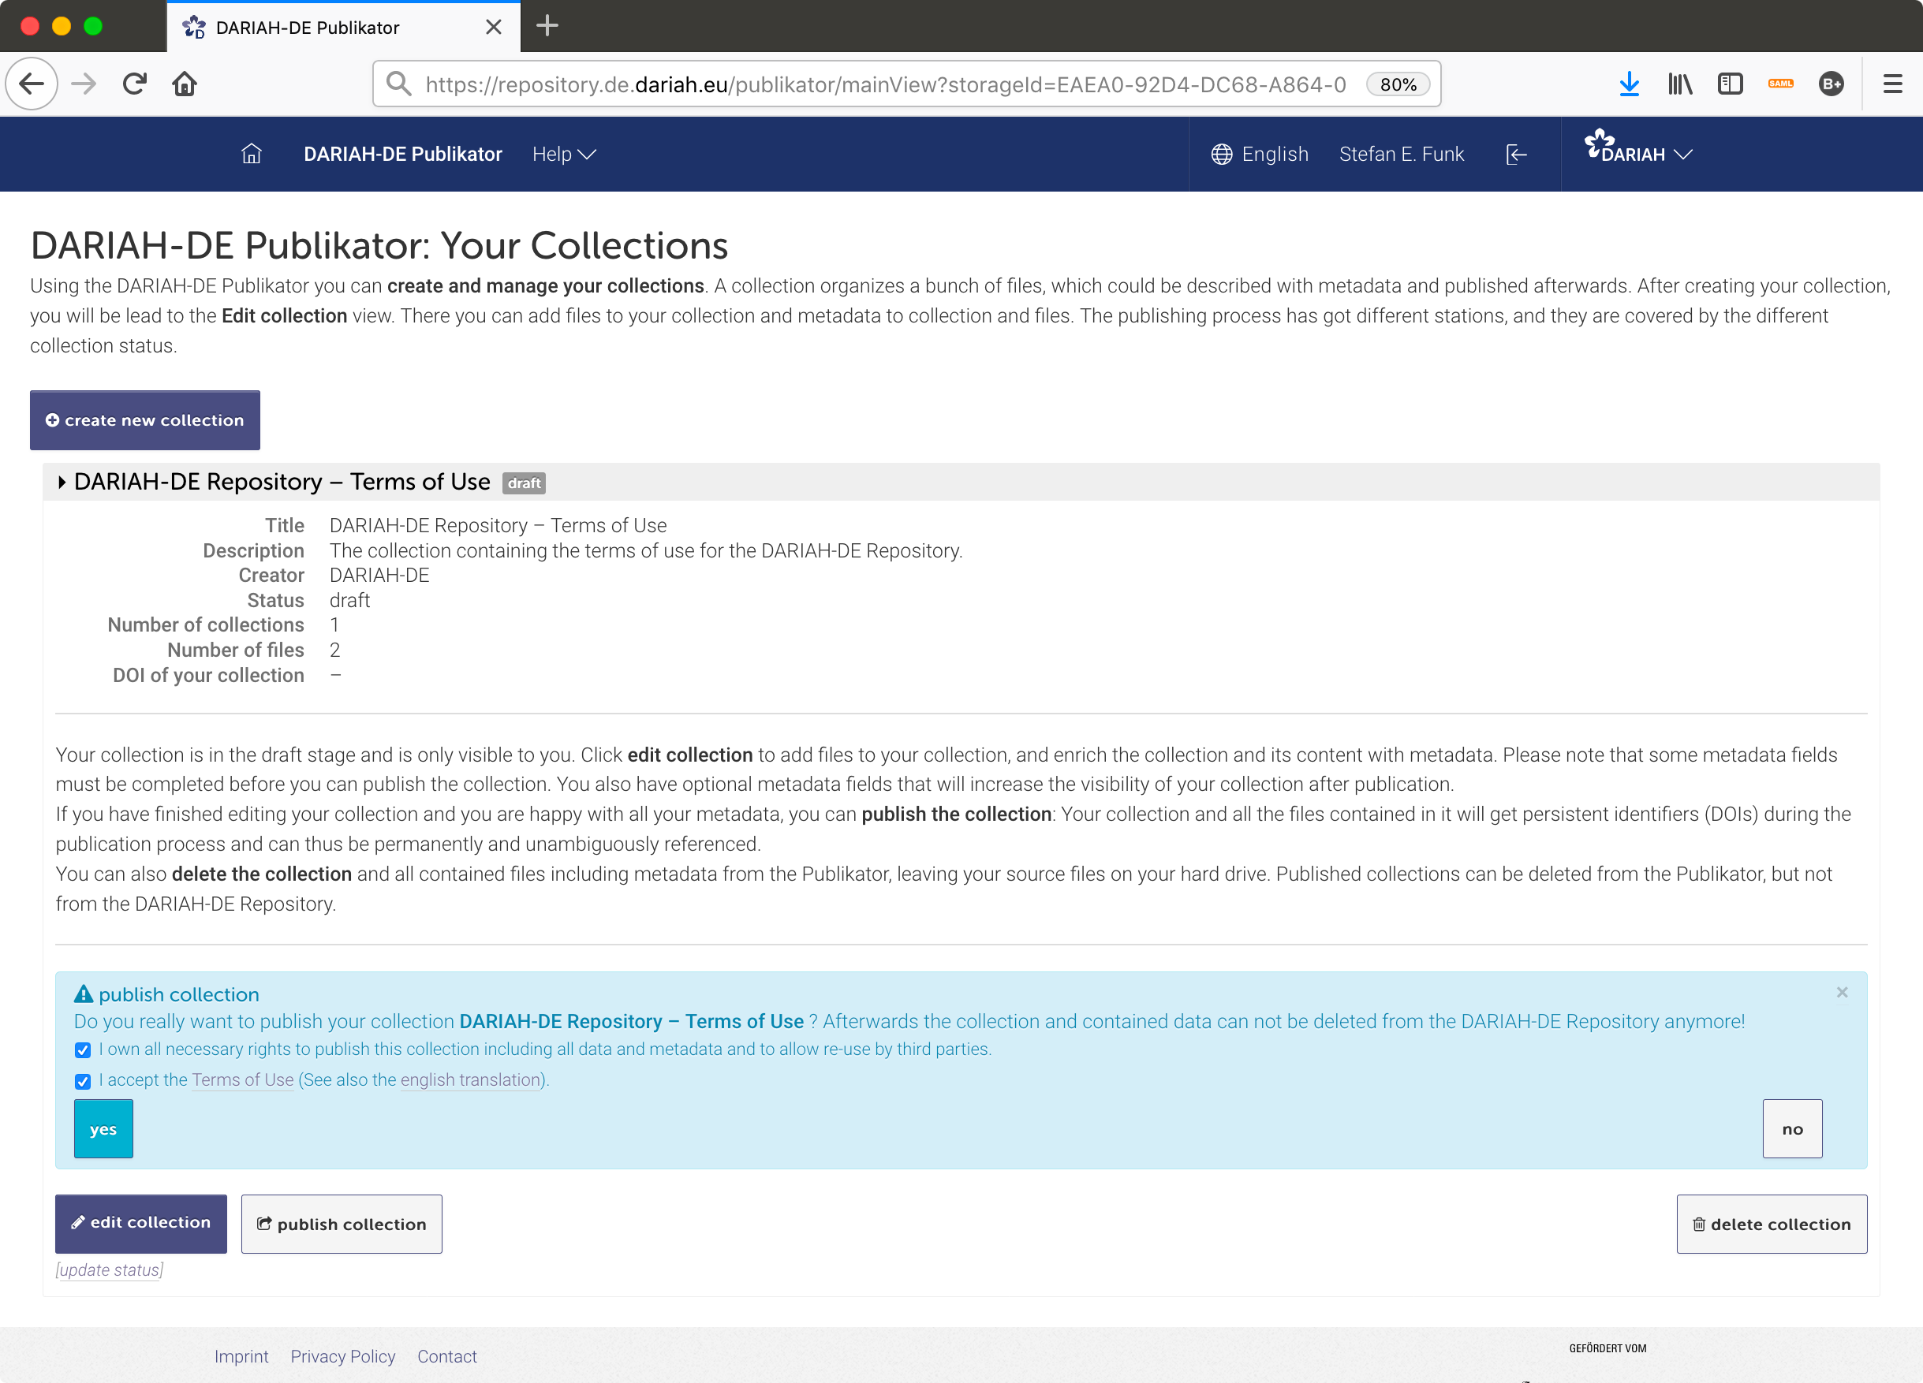Switch language via the English menu item
Viewport: 1923px width, 1383px height.
[1260, 154]
